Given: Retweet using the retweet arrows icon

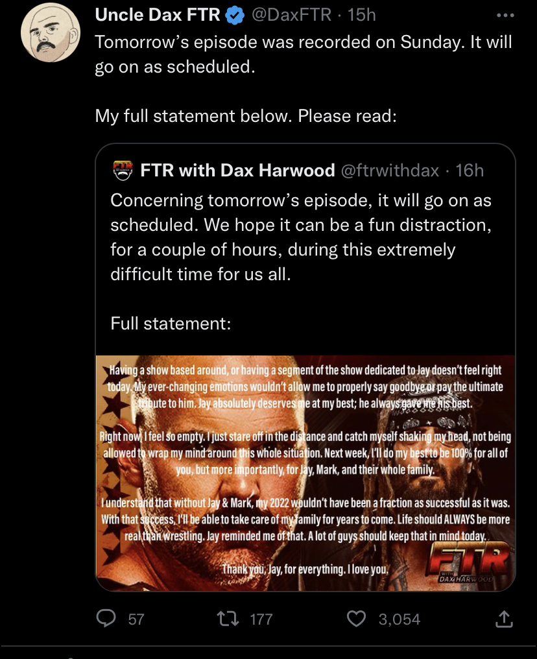Looking at the screenshot, I should (x=228, y=619).
